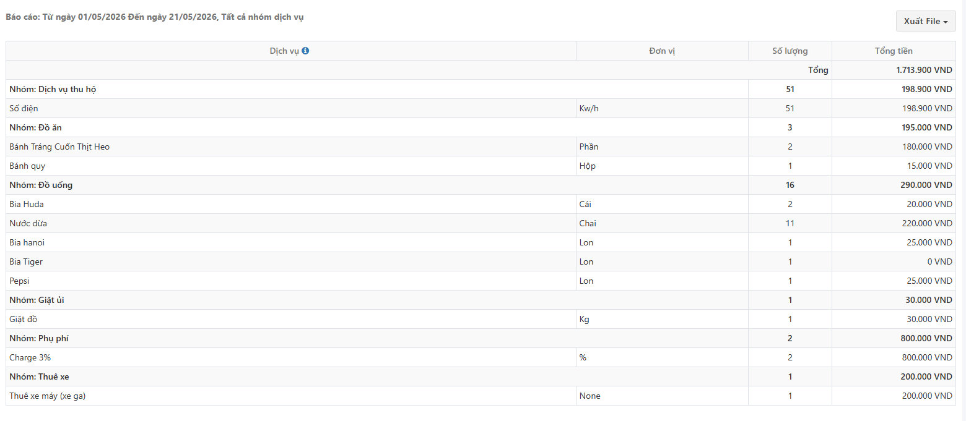The image size is (966, 421).
Task: Click the Số lượng column header
Action: 790,51
